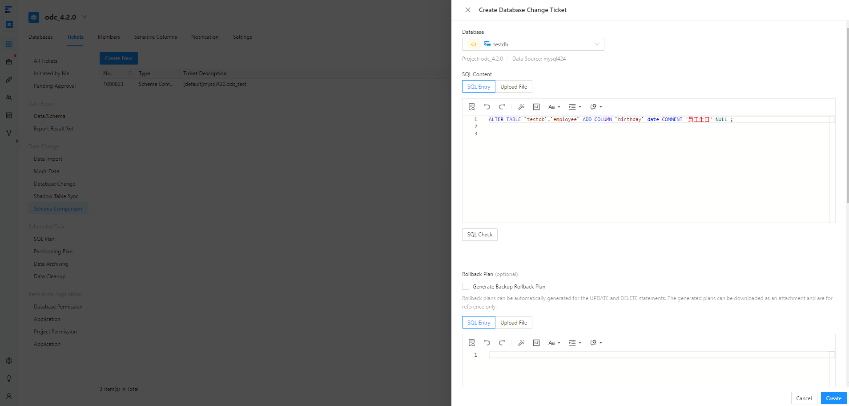Image resolution: width=849 pixels, height=406 pixels.
Task: Click into the Rollback Plan SQL editor line
Action: (x=658, y=355)
